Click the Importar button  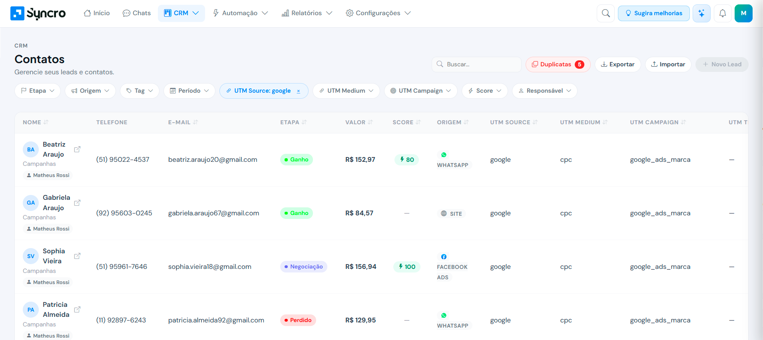tap(668, 64)
